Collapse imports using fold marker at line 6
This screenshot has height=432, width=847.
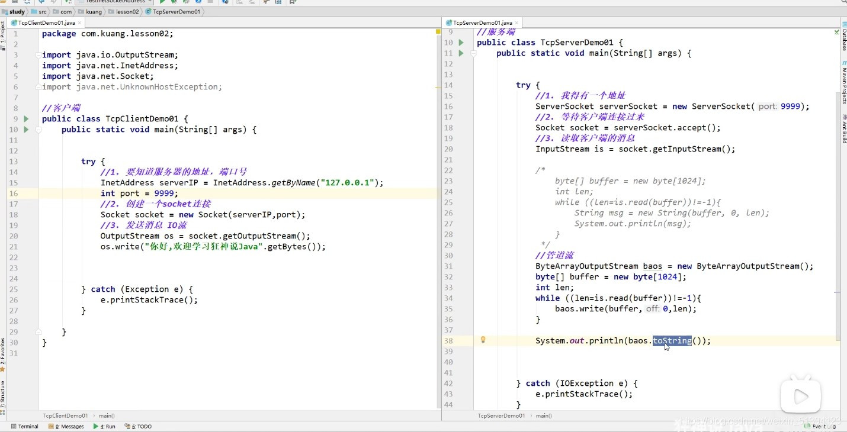[37, 87]
